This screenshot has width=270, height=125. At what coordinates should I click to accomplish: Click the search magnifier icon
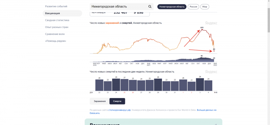click(150, 7)
